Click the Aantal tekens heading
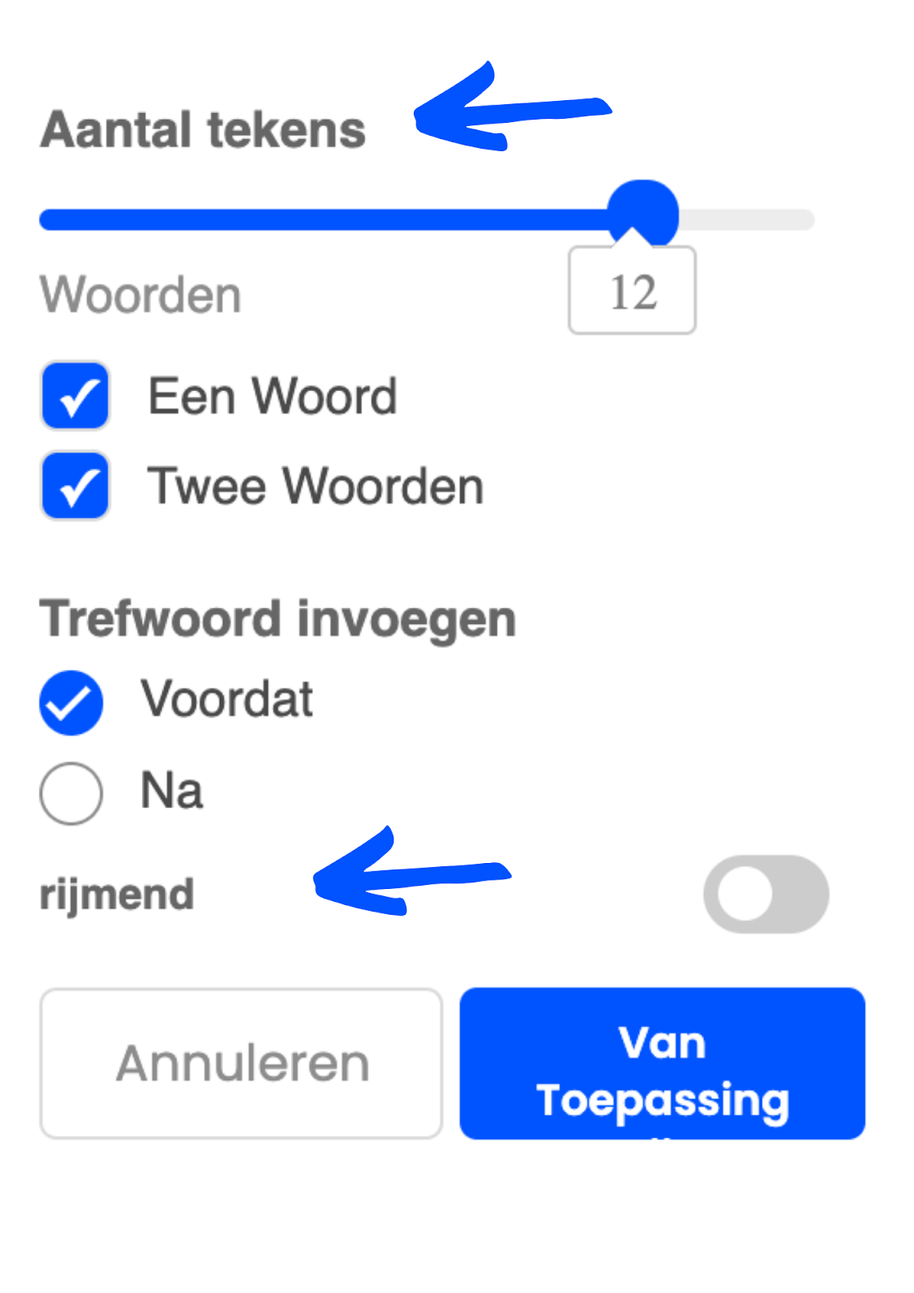914x1293 pixels. (x=203, y=130)
